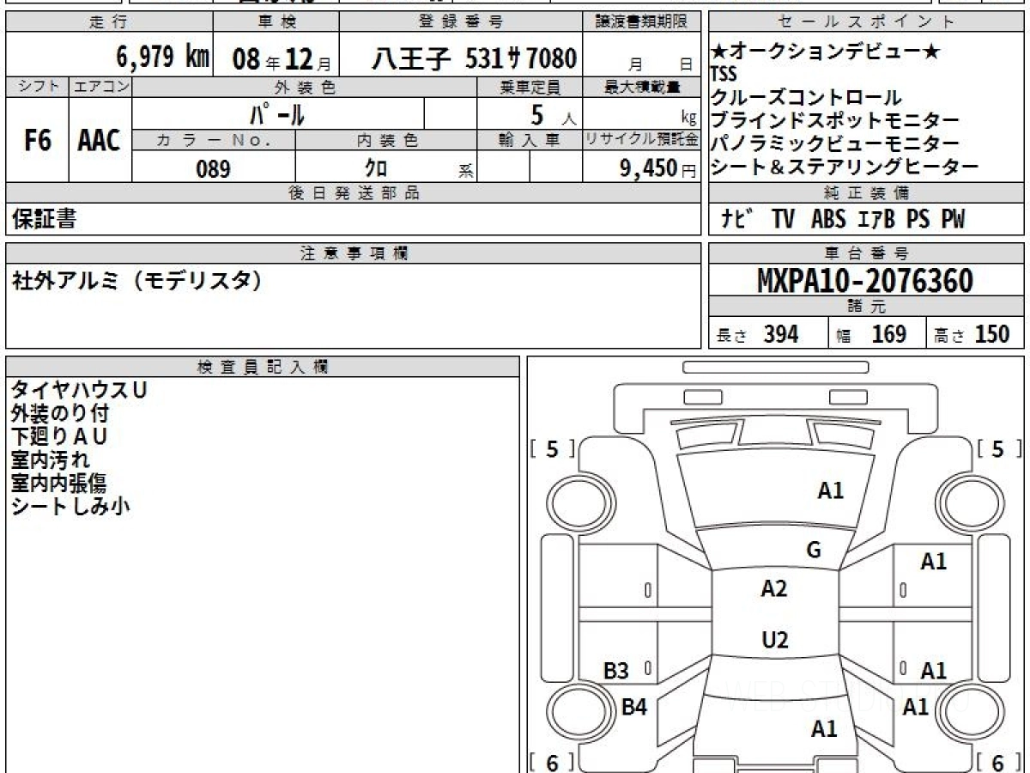Click the B3 damage mark
This screenshot has width=1030, height=773.
615,672
